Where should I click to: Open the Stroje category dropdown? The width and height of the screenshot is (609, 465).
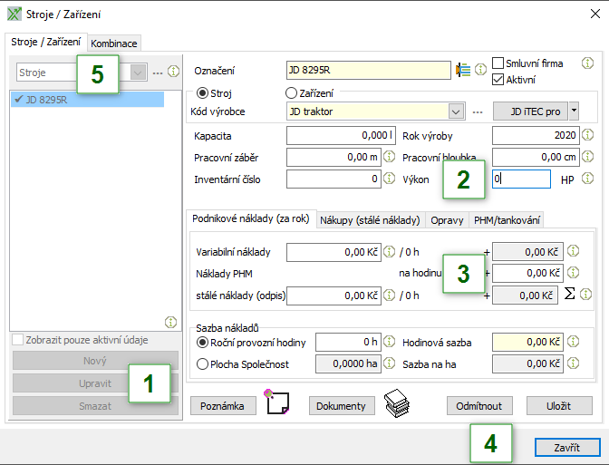(x=138, y=73)
